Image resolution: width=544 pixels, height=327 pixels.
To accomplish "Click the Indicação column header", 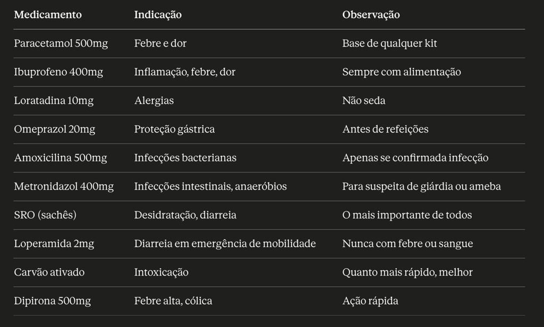I will coord(158,14).
